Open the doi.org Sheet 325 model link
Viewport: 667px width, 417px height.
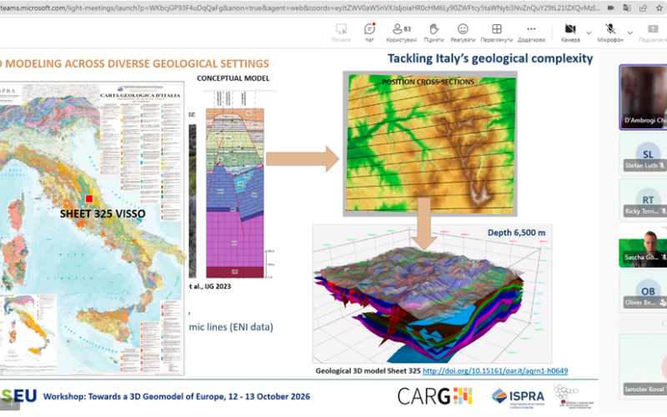tap(495, 371)
